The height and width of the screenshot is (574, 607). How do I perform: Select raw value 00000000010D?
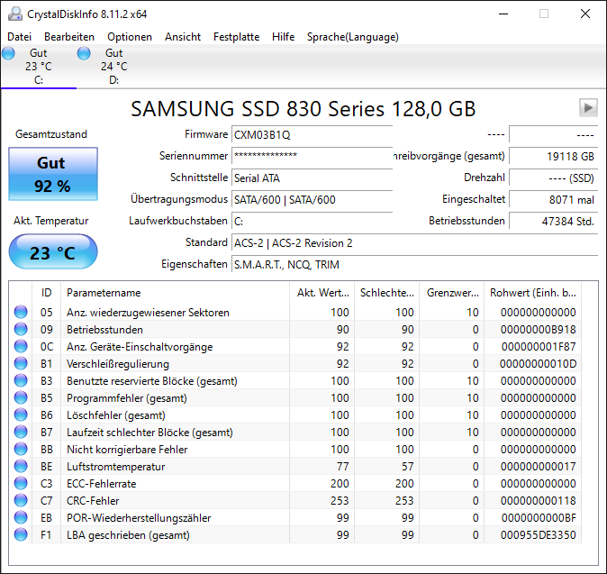(x=538, y=364)
